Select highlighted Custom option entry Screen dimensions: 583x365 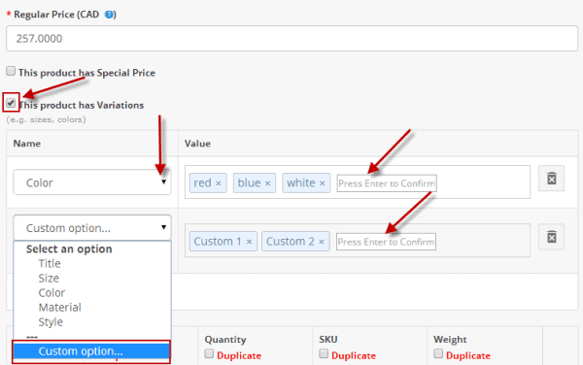91,351
